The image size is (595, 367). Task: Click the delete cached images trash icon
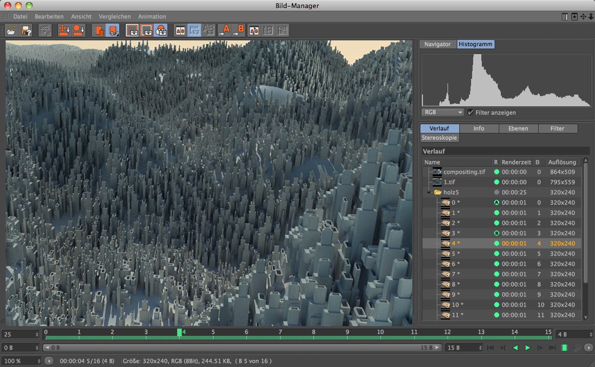[x=98, y=30]
